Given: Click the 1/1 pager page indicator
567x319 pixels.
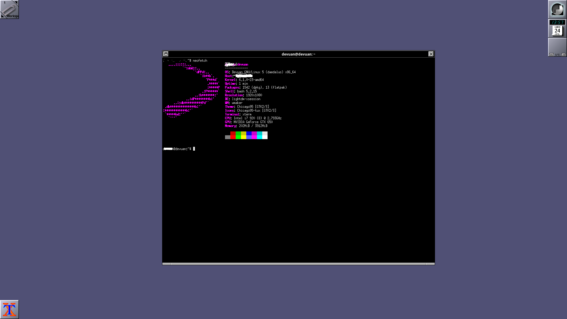Looking at the screenshot, I should coord(557,55).
